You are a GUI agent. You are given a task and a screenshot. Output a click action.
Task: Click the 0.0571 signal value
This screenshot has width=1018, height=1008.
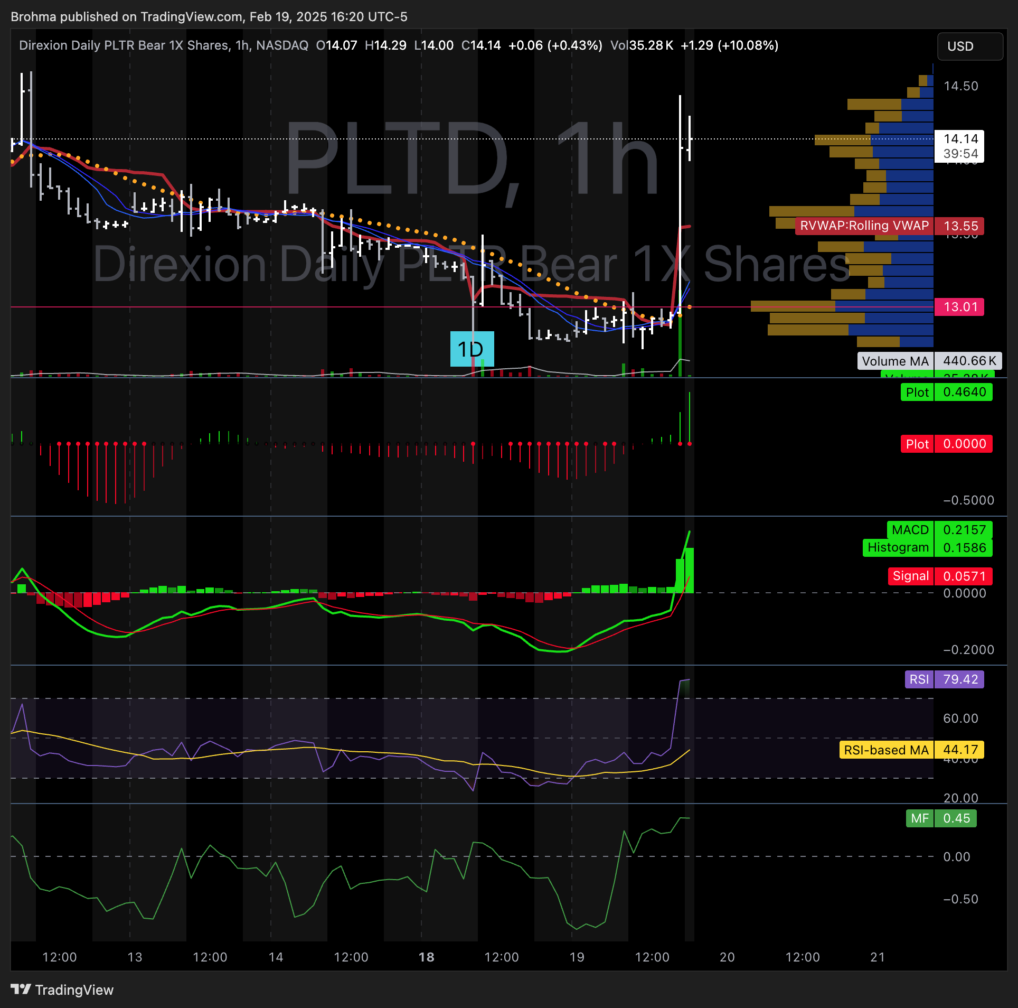964,576
